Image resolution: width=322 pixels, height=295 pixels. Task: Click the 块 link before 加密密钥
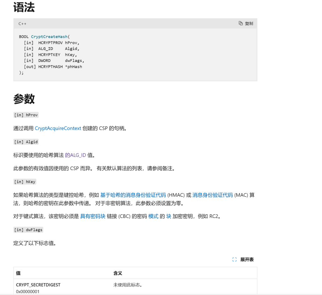[169, 216]
